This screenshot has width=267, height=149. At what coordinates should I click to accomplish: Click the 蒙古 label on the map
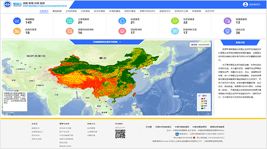pos(103,58)
